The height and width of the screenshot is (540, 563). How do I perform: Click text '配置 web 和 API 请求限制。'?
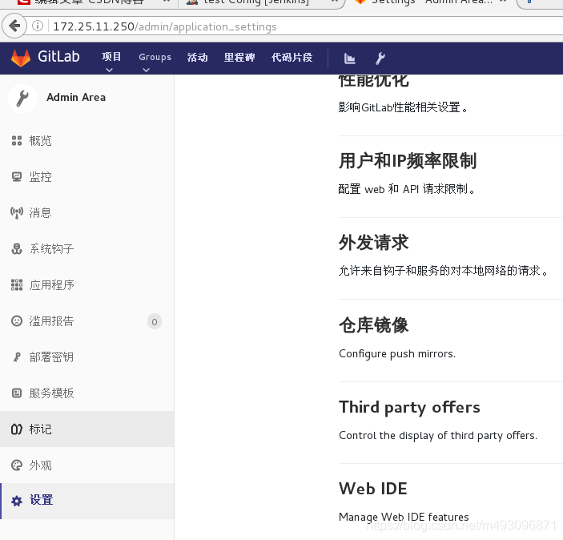click(x=407, y=189)
